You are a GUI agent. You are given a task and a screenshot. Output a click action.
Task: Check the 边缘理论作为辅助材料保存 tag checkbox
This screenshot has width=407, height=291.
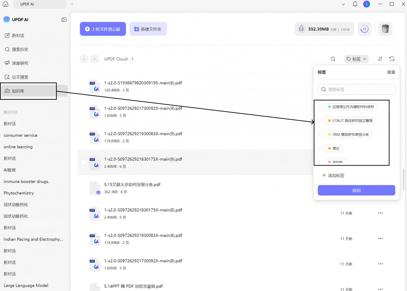tap(321, 107)
